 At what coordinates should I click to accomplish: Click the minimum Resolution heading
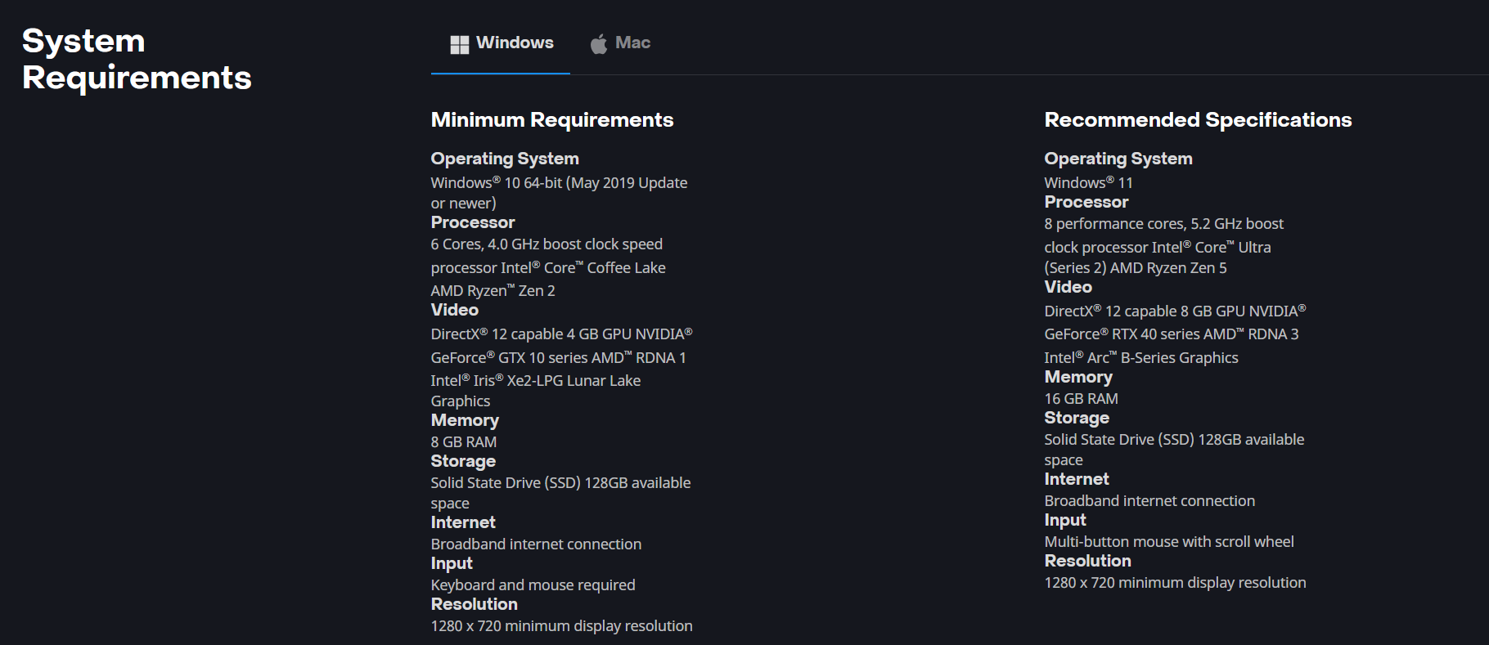tap(475, 604)
